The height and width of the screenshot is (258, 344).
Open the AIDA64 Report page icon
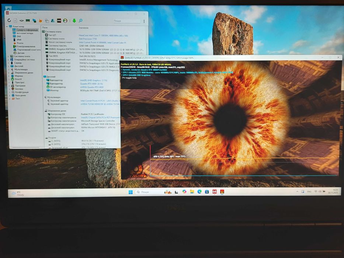point(15,20)
